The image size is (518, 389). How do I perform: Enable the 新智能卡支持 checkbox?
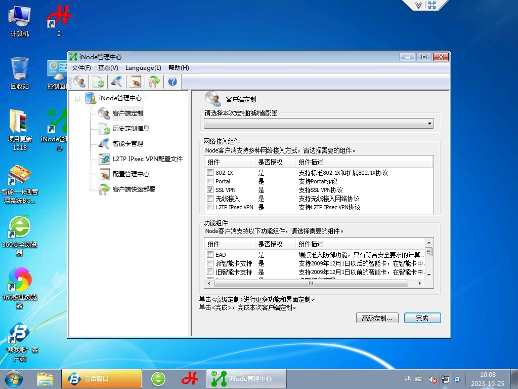(x=210, y=263)
